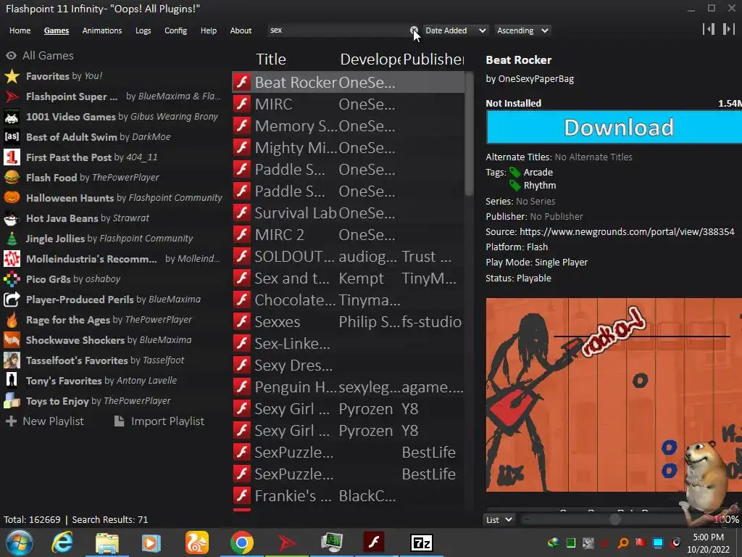Click Import Playlist
Image resolution: width=742 pixels, height=557 pixels.
[159, 421]
